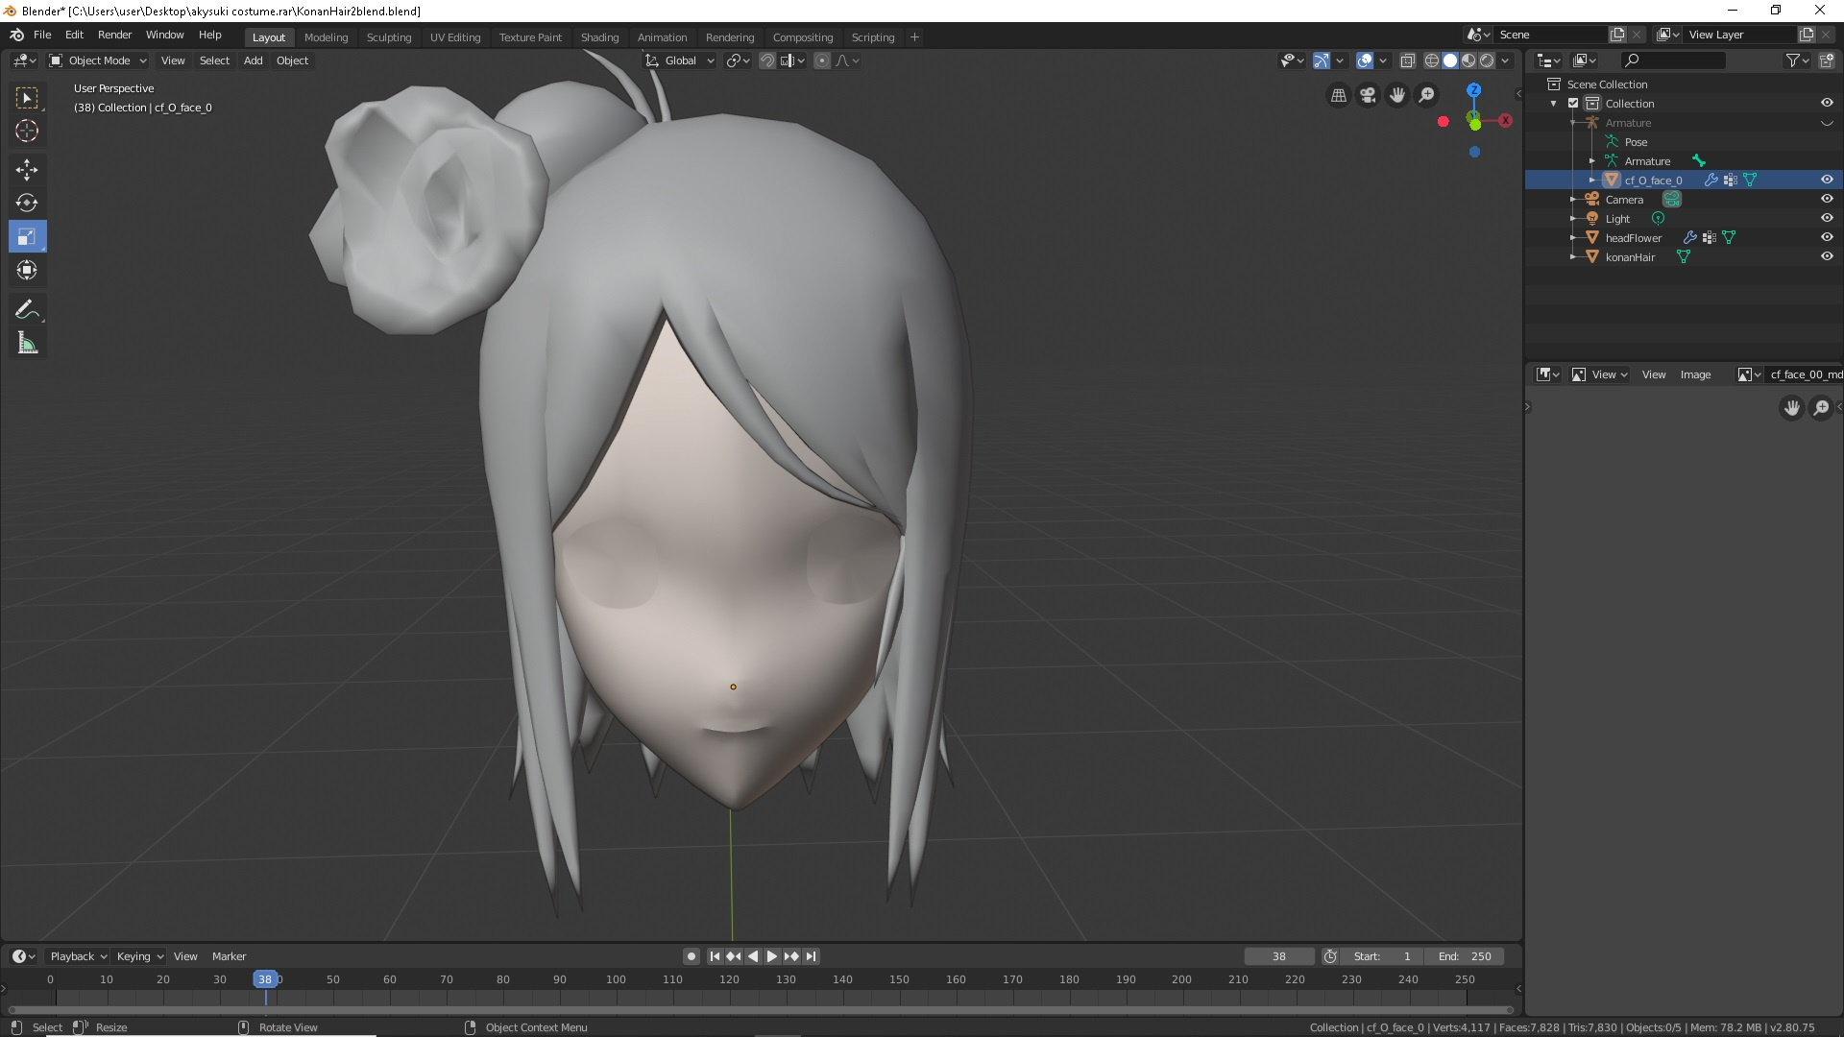Viewport: 1844px width, 1037px height.
Task: Click the Z axis on navigation gizmo
Action: coord(1473,90)
